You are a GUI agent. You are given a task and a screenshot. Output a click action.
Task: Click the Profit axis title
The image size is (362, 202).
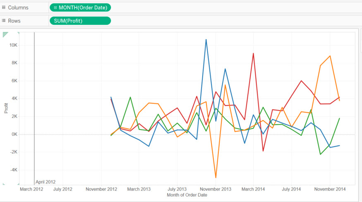[6, 108]
